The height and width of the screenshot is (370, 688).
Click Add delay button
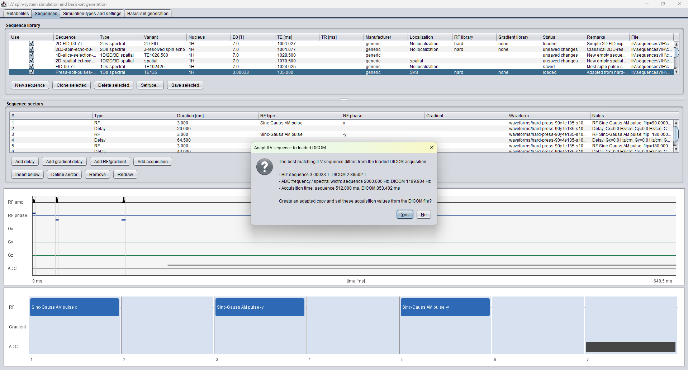pyautogui.click(x=25, y=162)
